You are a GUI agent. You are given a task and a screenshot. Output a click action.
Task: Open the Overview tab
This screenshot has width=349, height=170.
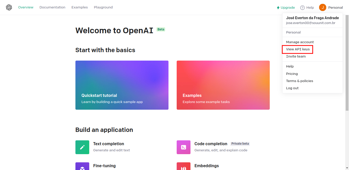pyautogui.click(x=26, y=7)
